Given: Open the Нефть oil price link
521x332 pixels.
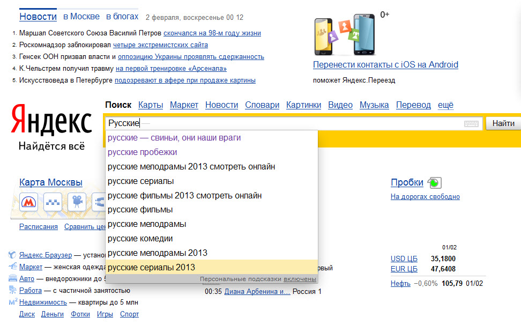Looking at the screenshot, I should (x=400, y=284).
